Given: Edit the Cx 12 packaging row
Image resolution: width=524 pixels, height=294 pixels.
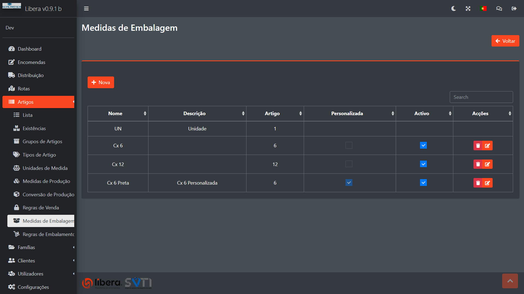Looking at the screenshot, I should pos(487,164).
